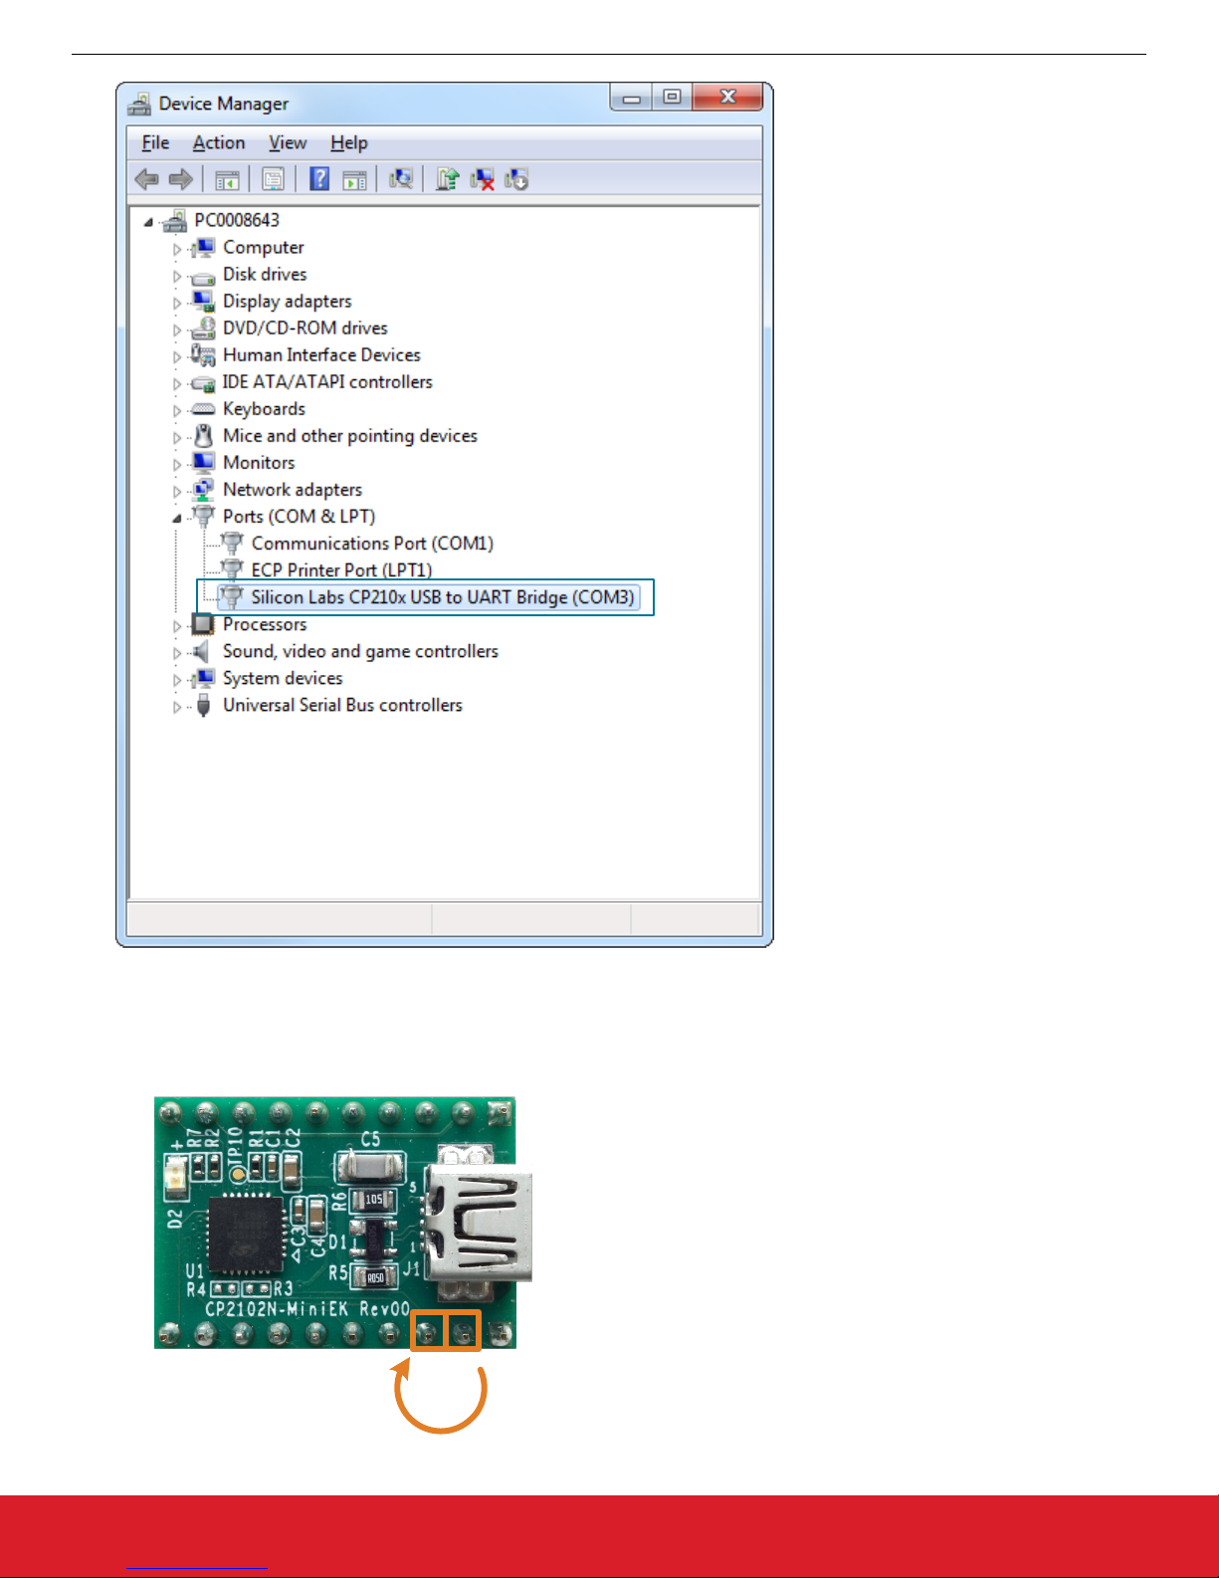Select Silicon Labs CP210x USB to UART Bridge
The width and height of the screenshot is (1219, 1578).
[442, 597]
